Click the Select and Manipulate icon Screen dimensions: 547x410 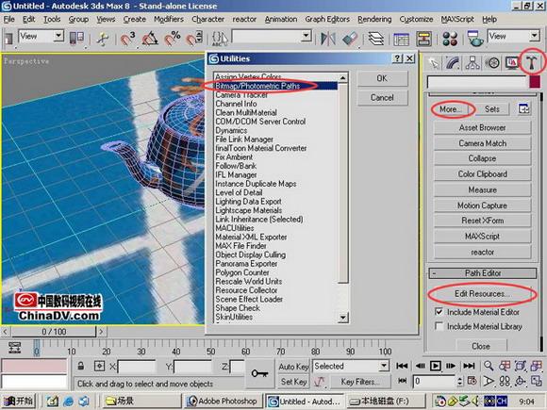tap(103, 39)
